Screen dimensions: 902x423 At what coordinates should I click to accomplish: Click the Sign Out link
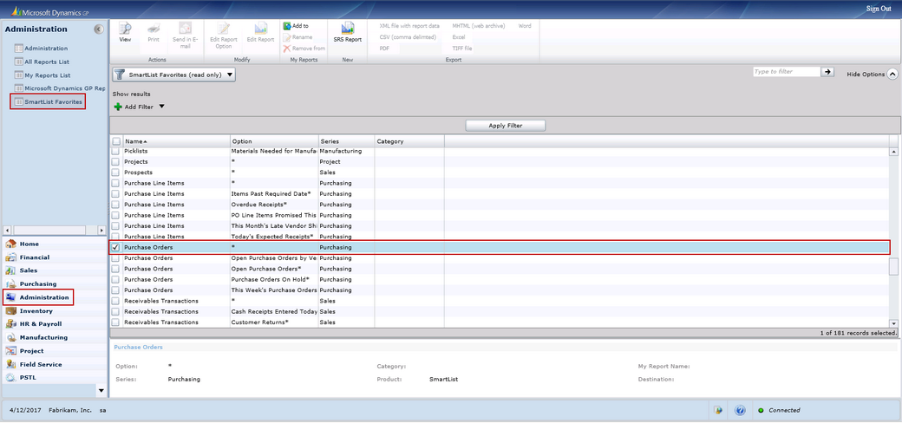pos(878,8)
